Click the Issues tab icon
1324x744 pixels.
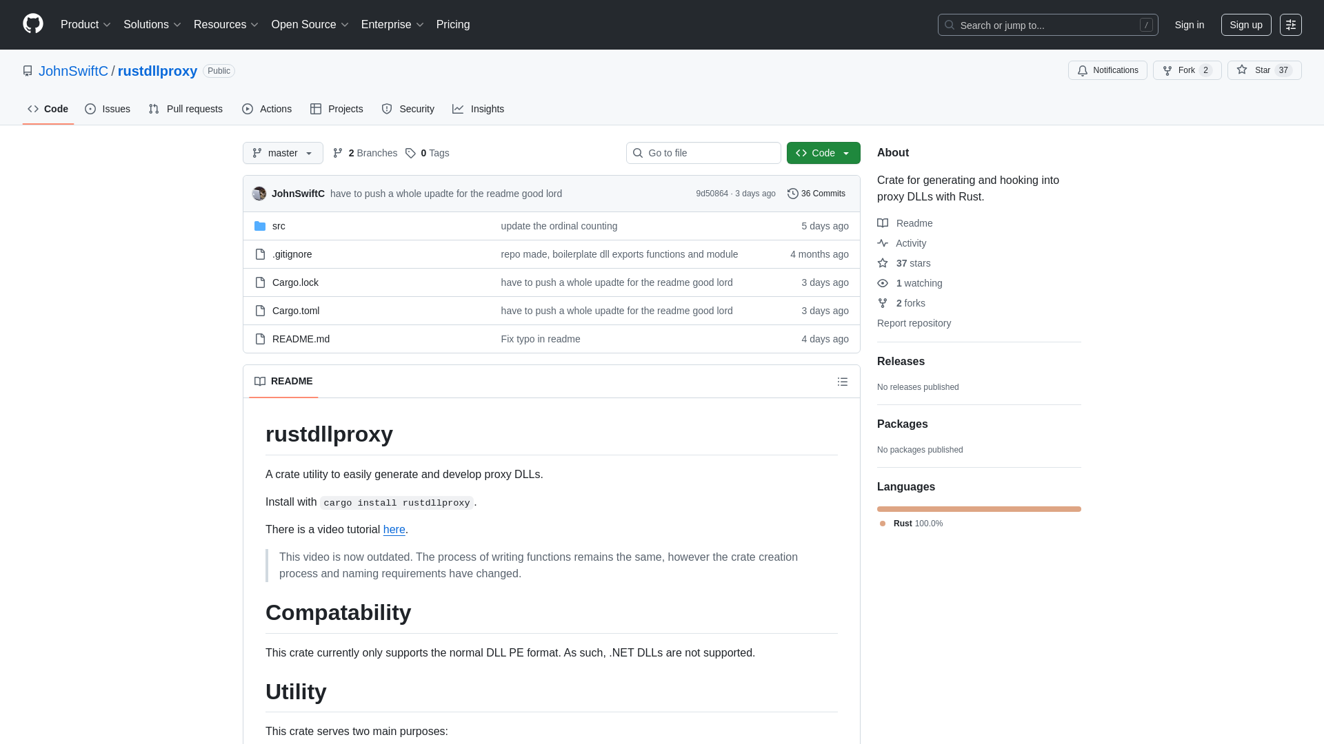pos(90,109)
